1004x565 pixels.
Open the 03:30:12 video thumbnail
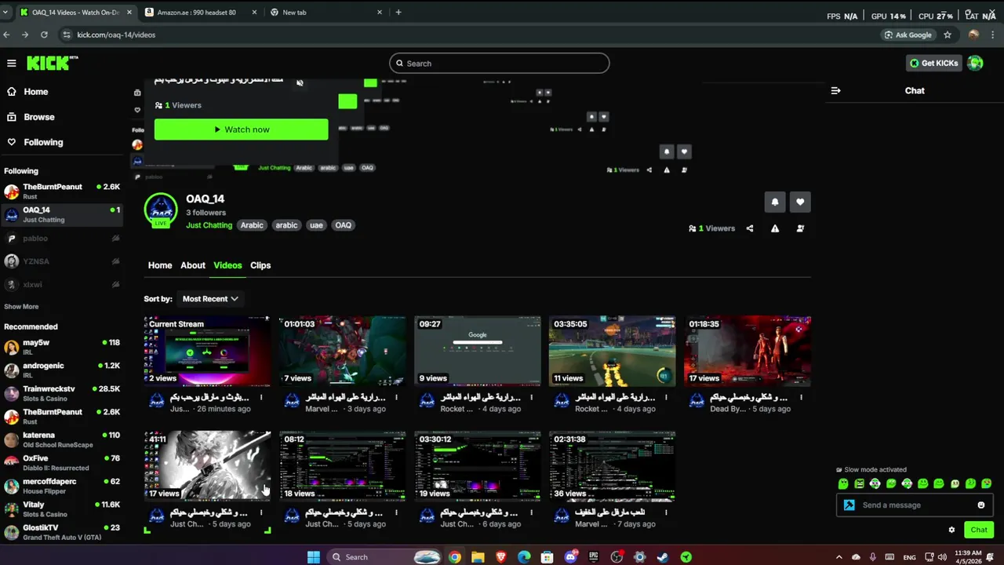[478, 465]
